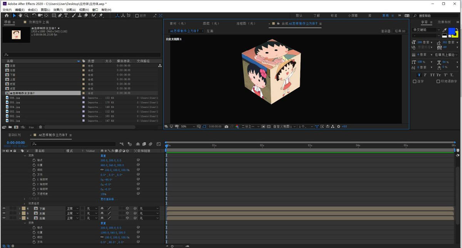Select the Clone Stamp tool
The width and height of the screenshot is (462, 248).
80,15
